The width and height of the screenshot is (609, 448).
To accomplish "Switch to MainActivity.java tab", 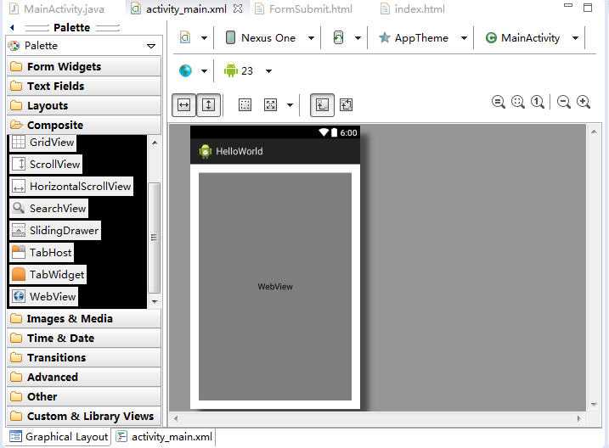I will pyautogui.click(x=57, y=9).
